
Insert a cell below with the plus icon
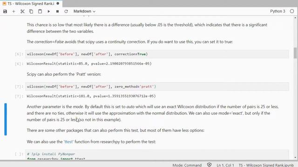pos(14,11)
